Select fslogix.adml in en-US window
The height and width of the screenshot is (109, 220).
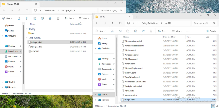[169, 100]
